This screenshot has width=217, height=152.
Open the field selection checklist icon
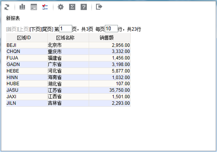(x=45, y=7)
